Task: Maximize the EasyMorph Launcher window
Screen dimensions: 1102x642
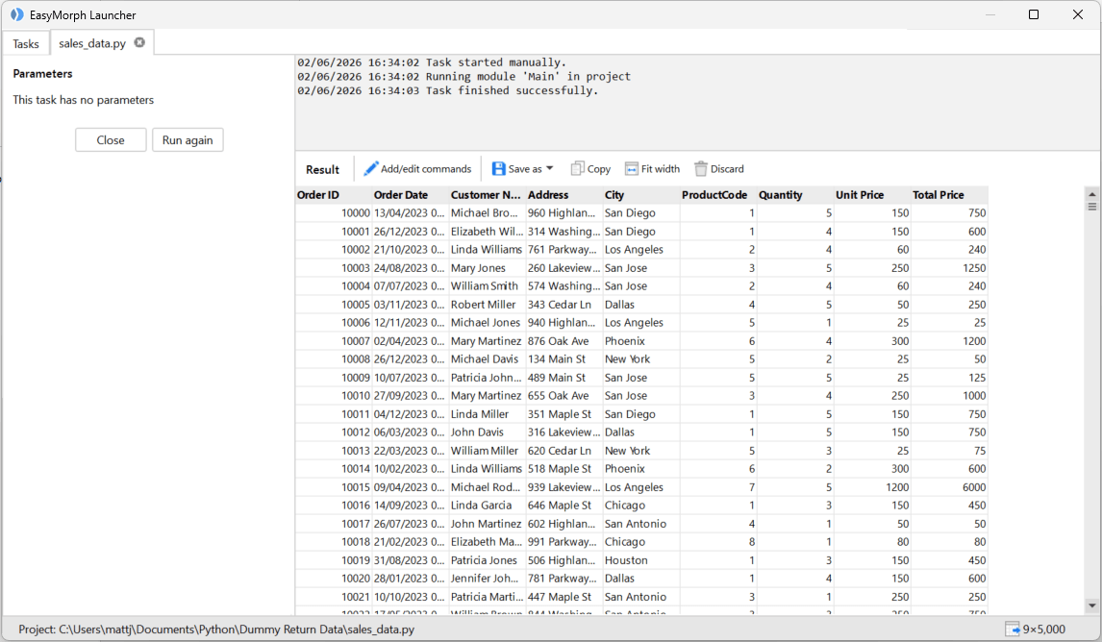Action: pos(1033,14)
